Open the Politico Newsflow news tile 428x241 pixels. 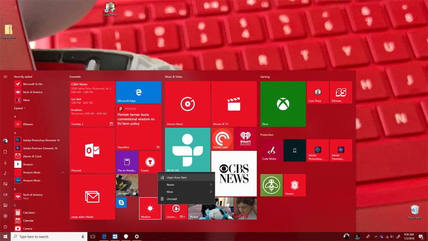pyautogui.click(x=138, y=127)
